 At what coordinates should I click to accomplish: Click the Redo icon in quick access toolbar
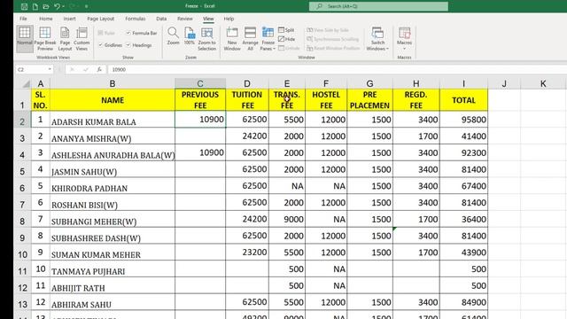pyautogui.click(x=72, y=6)
